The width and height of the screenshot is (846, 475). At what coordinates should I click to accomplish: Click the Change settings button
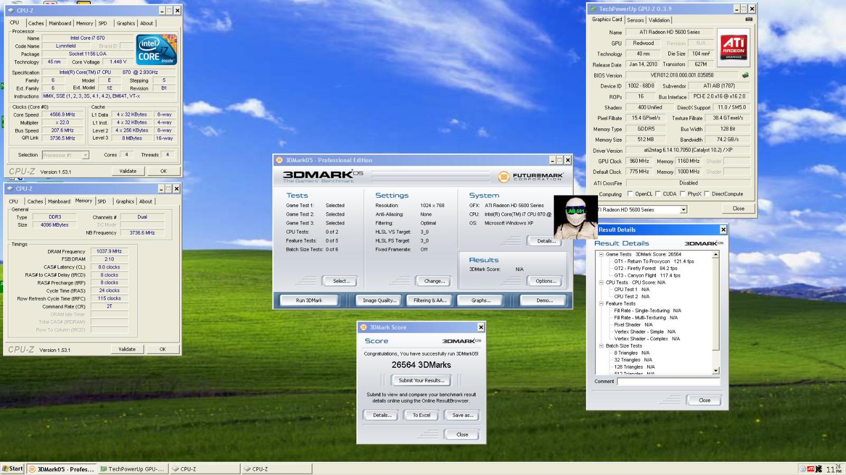[434, 281]
